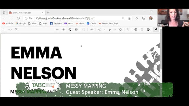Select the TABC Room 3 video thumbnail
The height and width of the screenshot is (106, 189).
click(x=173, y=18)
